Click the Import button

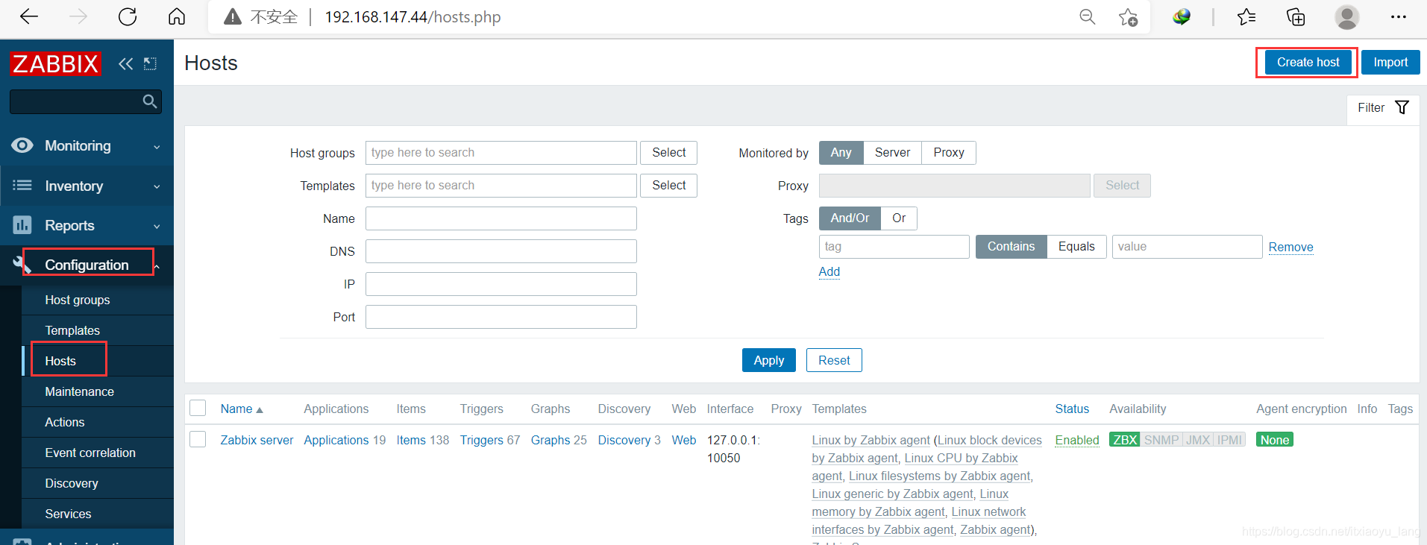coord(1390,62)
